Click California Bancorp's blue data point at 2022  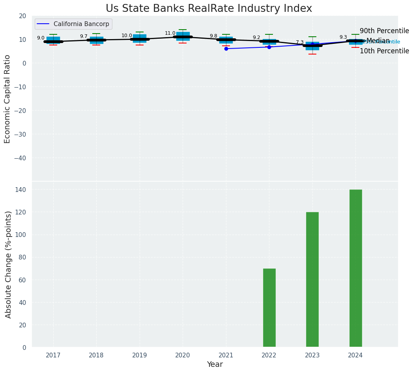(x=269, y=47)
